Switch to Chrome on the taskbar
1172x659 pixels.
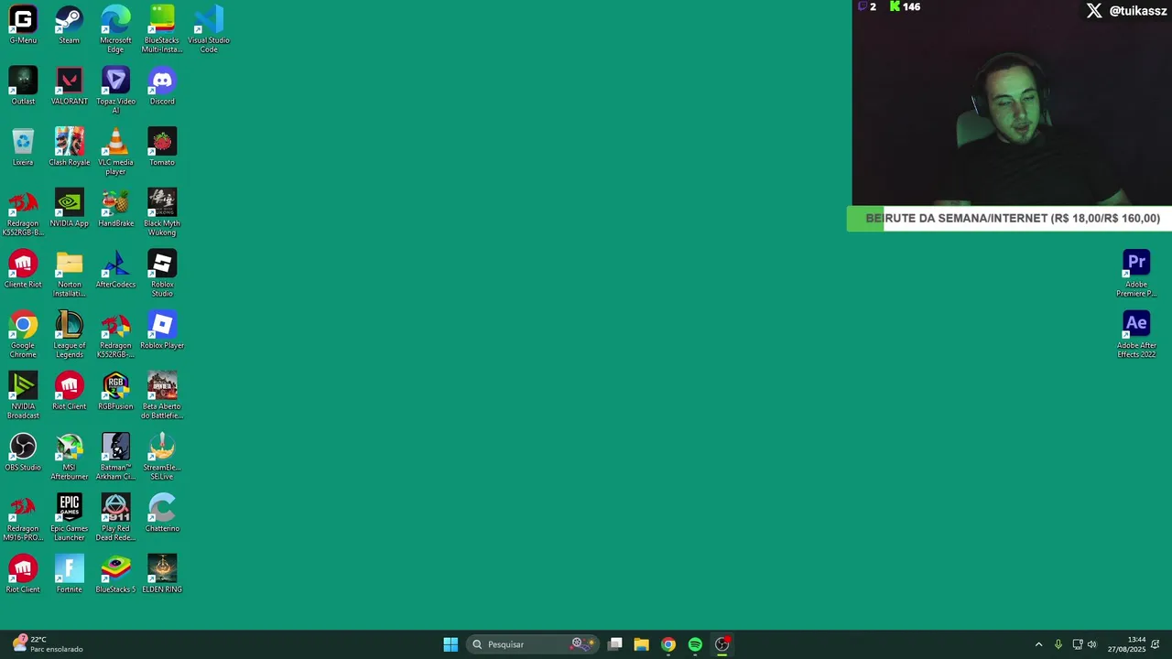click(x=668, y=644)
